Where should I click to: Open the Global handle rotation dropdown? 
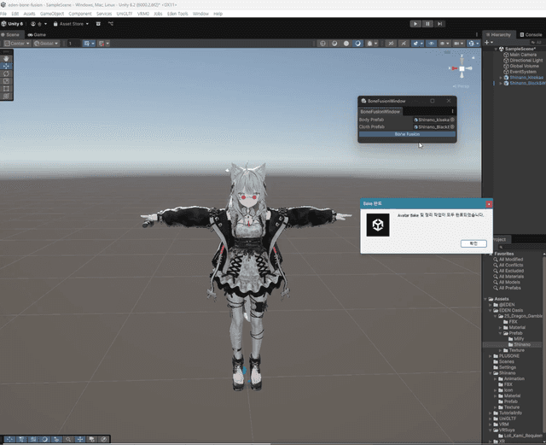48,43
